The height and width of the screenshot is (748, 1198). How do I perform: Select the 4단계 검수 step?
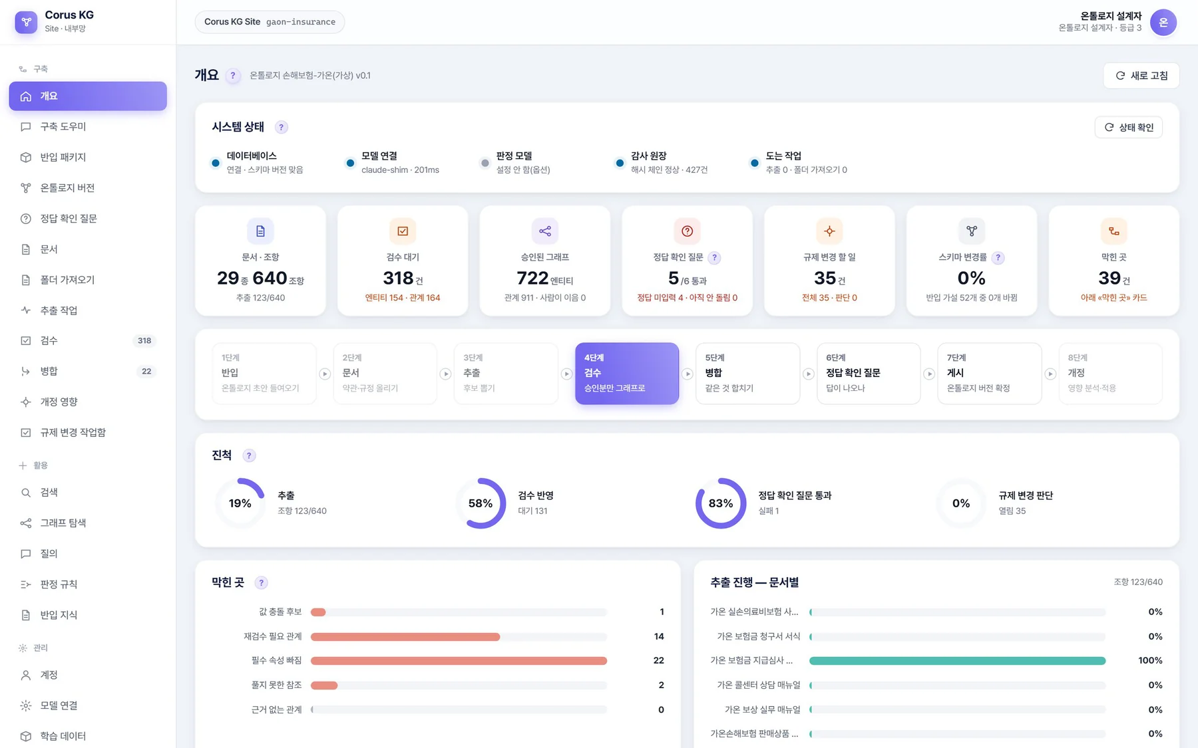point(627,374)
